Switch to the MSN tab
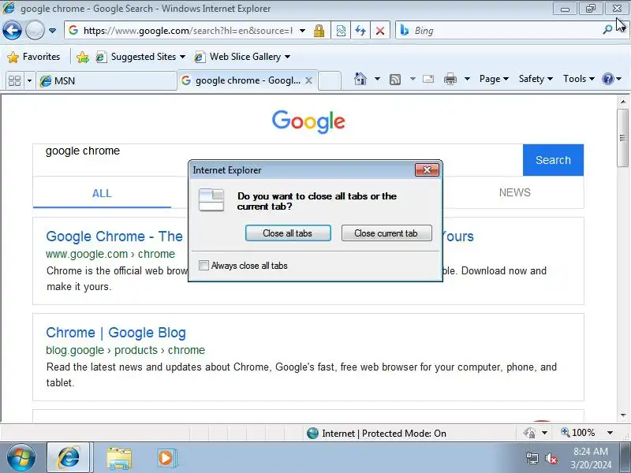The width and height of the screenshot is (631, 473). pos(106,81)
